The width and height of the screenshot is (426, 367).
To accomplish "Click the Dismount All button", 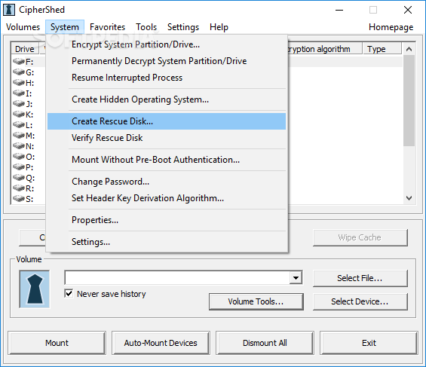I will 265,343.
